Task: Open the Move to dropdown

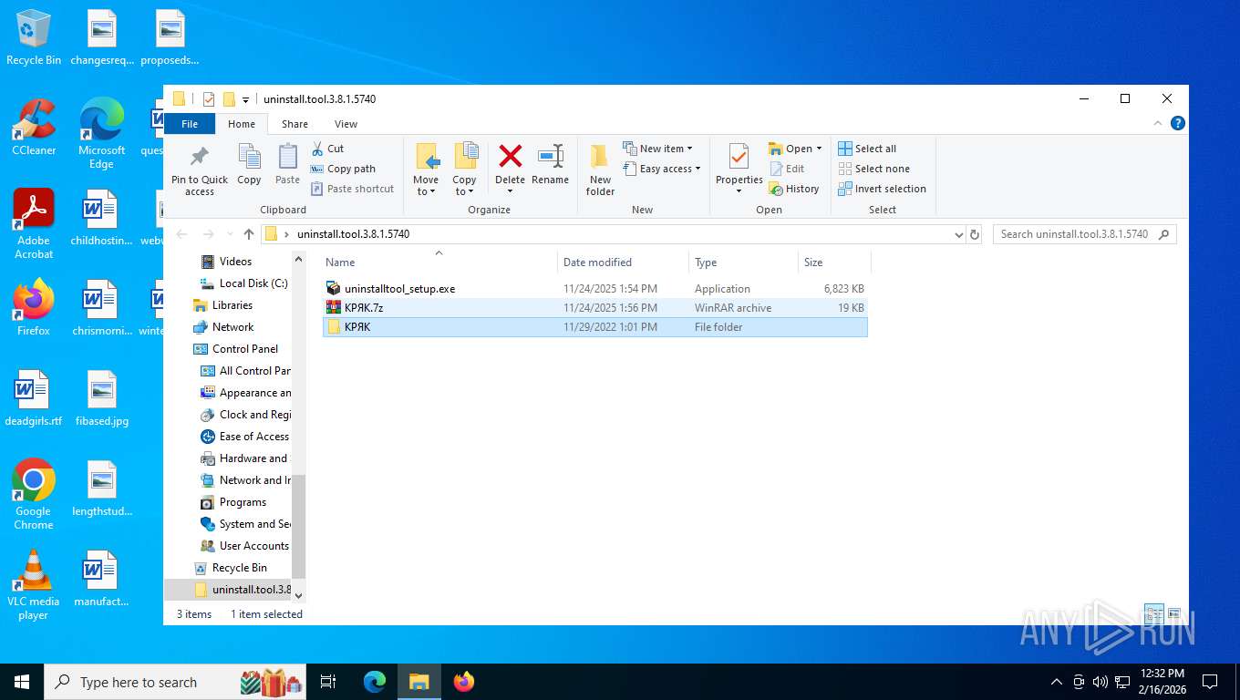Action: point(426,170)
